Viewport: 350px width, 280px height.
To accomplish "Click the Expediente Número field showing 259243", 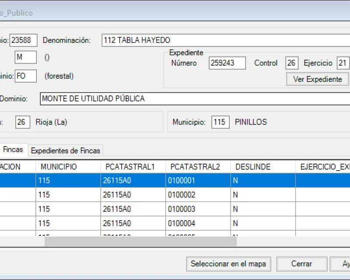I will (227, 63).
